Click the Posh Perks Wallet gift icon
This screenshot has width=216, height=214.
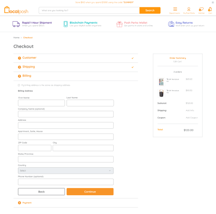pos(119,24)
